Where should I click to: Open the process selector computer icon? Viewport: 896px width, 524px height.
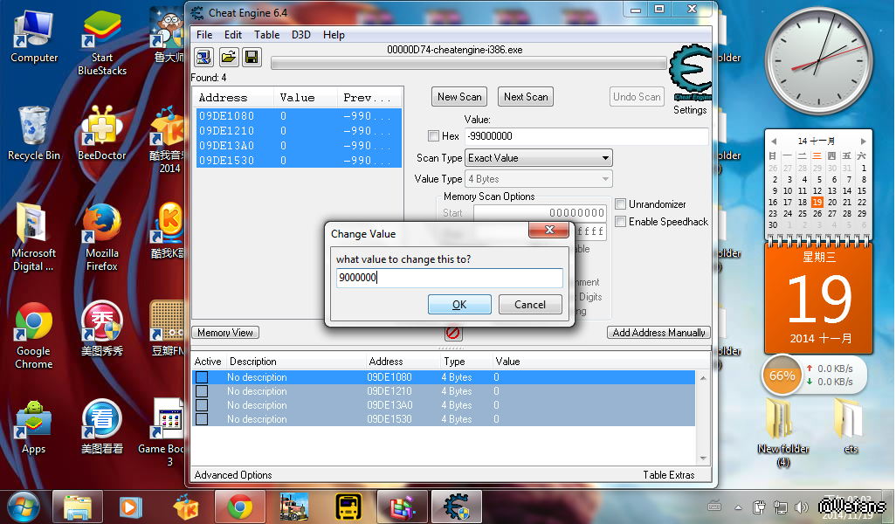click(204, 57)
